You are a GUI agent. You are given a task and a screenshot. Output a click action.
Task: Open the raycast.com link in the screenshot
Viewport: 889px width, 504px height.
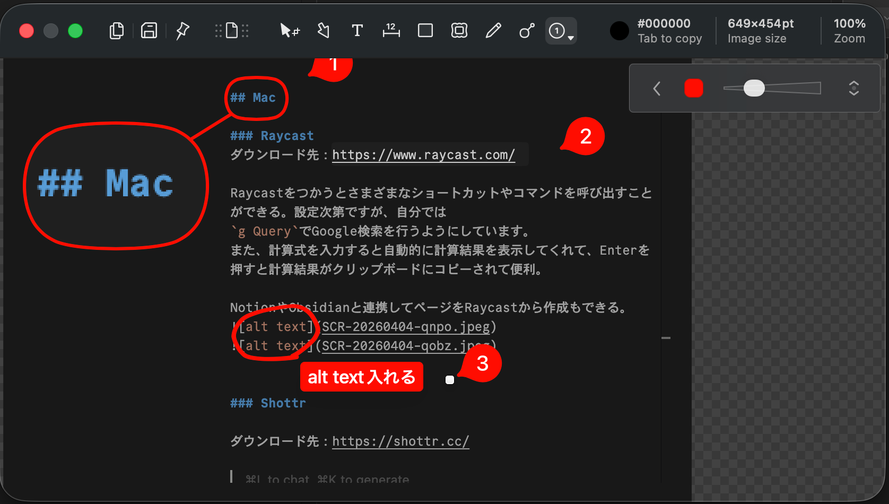[x=423, y=154]
